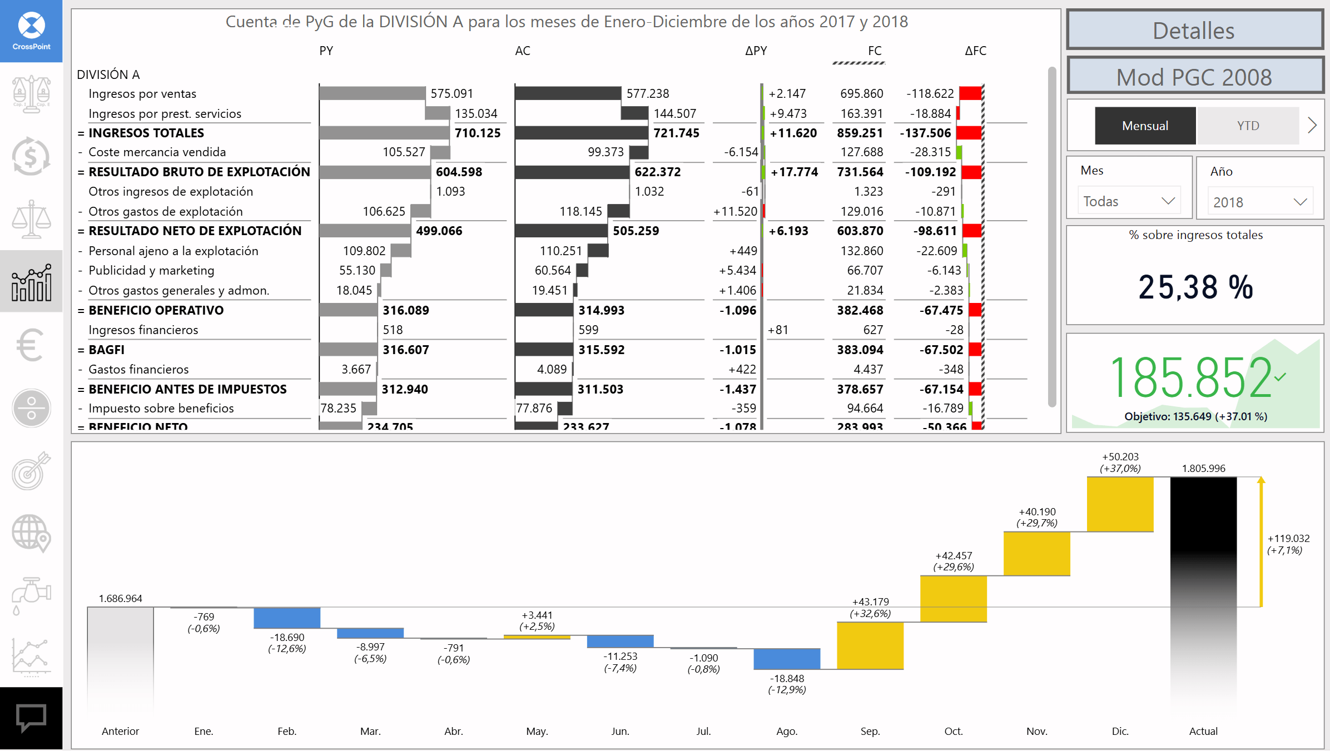The height and width of the screenshot is (751, 1330).
Task: Click the BENEFICIO OPERATIVO row label
Action: pos(156,310)
